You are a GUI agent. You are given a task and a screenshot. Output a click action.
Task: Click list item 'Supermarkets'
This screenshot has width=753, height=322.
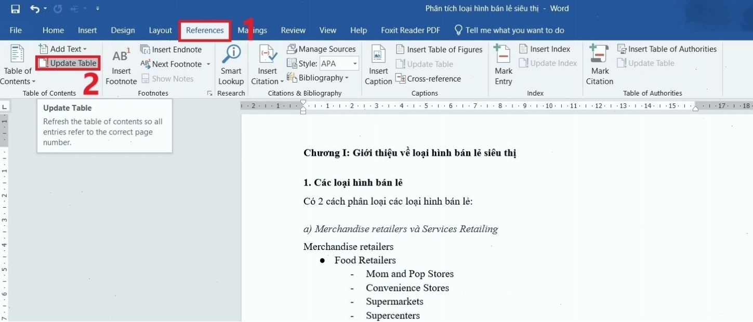pyautogui.click(x=394, y=302)
